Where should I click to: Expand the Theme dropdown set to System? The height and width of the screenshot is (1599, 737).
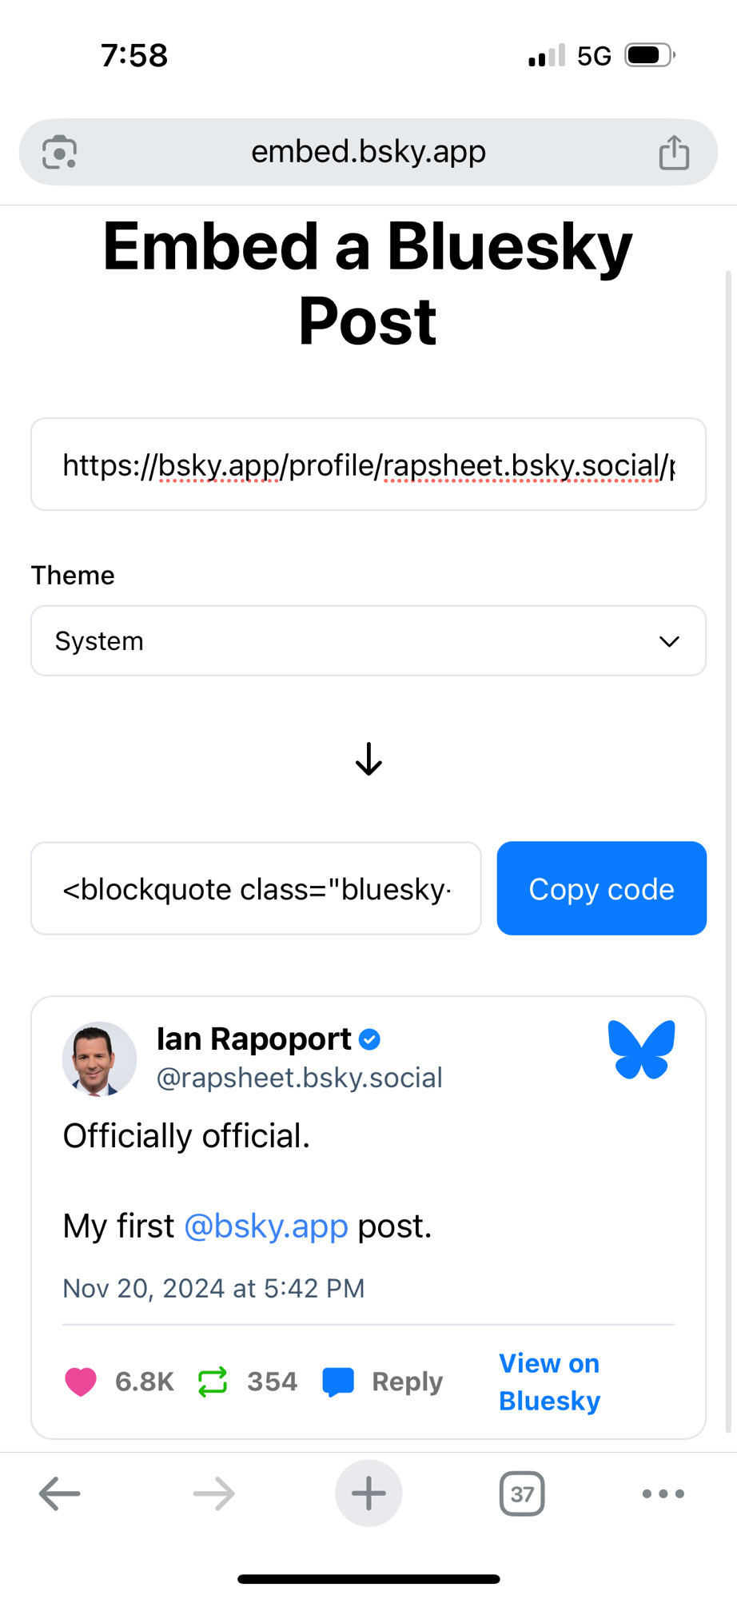click(x=368, y=640)
